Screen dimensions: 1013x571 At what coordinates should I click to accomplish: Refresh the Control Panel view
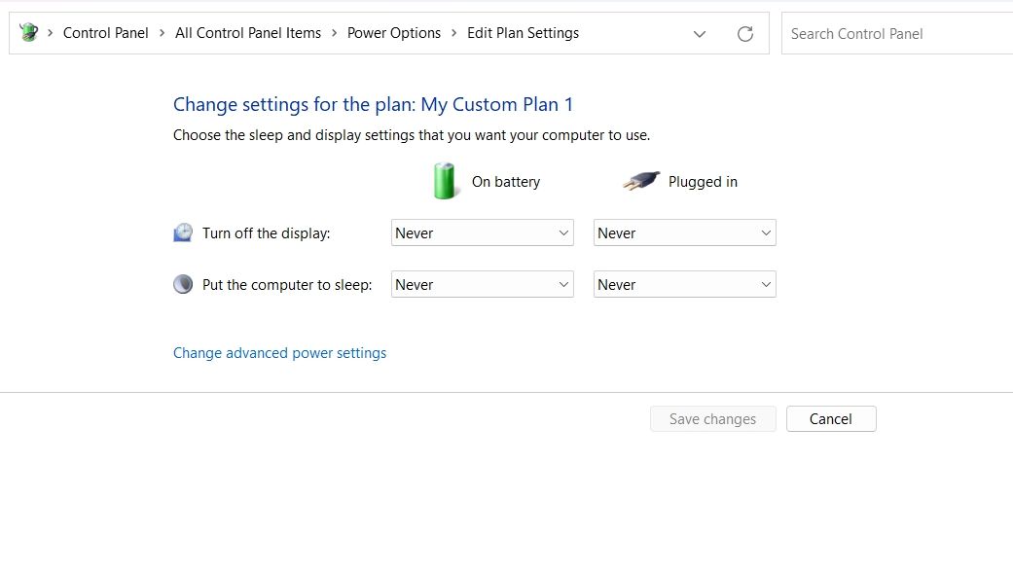coord(744,34)
